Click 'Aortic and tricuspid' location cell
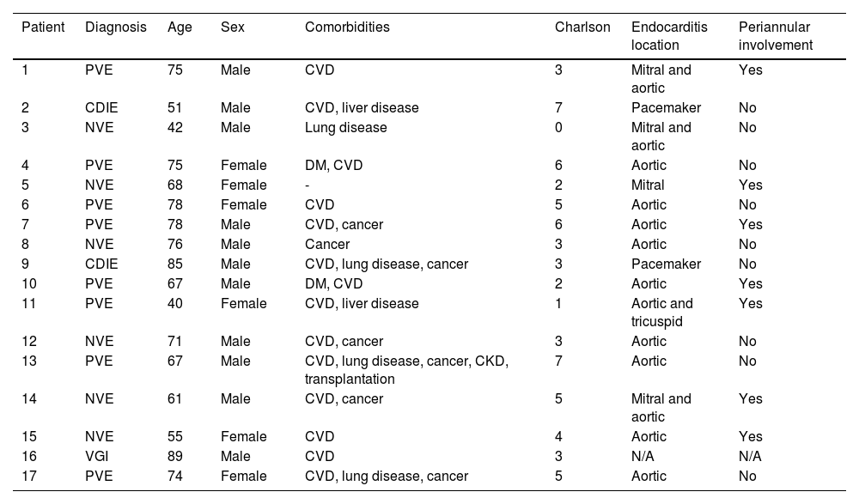Screen dimensions: 859x504 tap(661, 313)
